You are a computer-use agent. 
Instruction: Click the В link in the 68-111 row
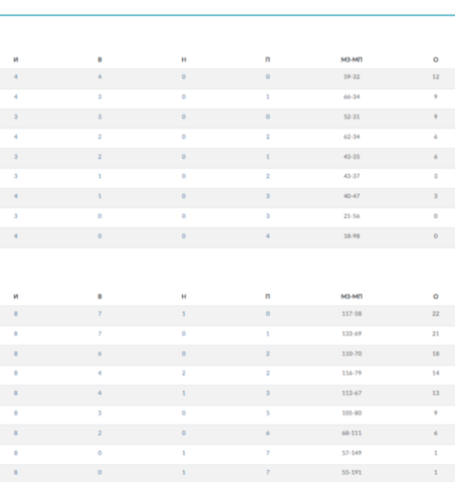pyautogui.click(x=100, y=433)
